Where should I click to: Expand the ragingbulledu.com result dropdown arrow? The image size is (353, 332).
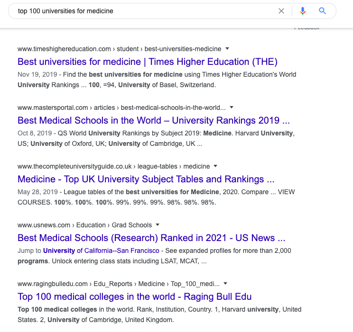coord(225,283)
